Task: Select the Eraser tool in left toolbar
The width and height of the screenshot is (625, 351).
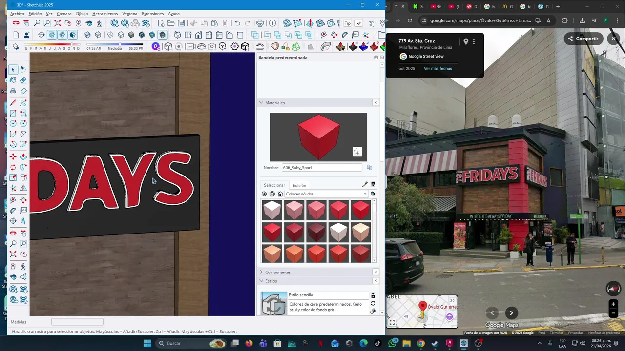Action: tap(23, 80)
